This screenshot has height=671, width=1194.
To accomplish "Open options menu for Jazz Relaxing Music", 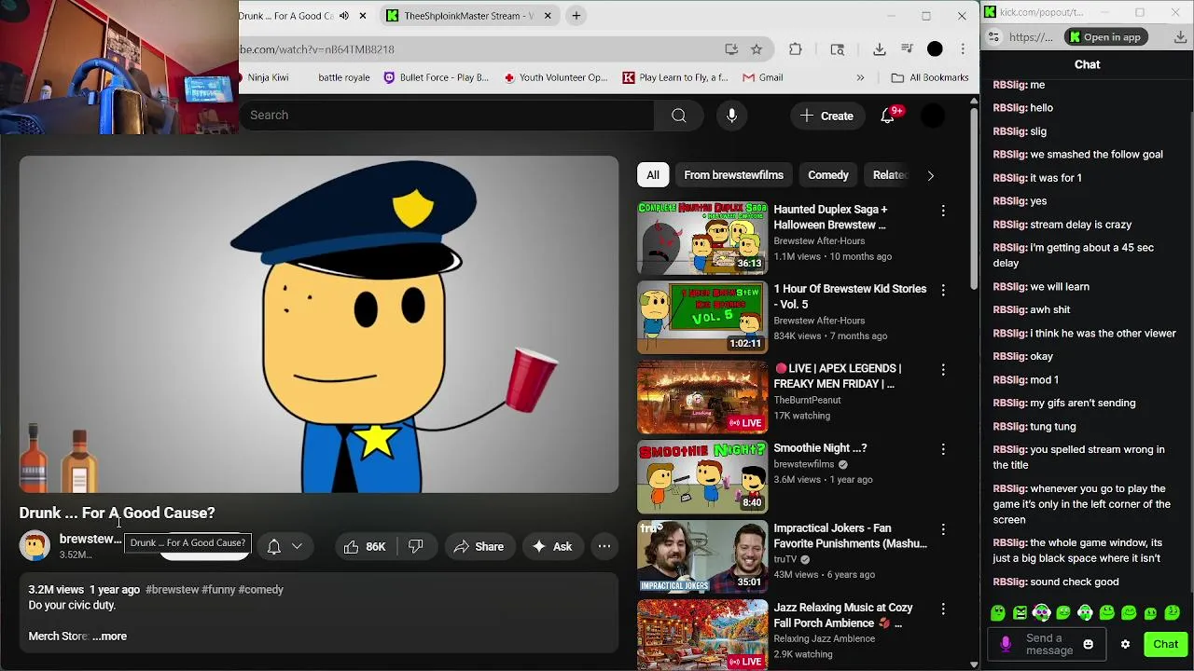I will (943, 609).
